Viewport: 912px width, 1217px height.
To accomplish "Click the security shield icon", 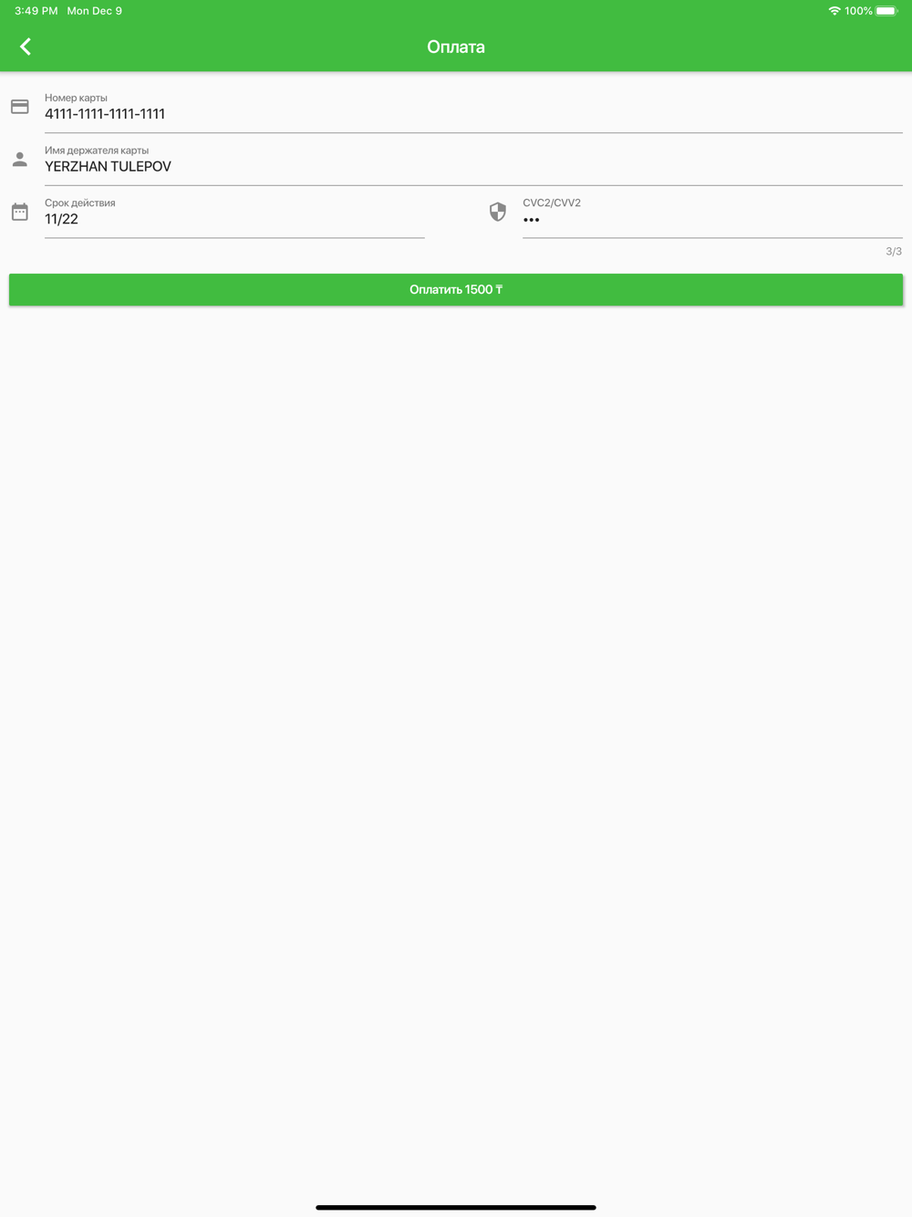I will [x=498, y=212].
